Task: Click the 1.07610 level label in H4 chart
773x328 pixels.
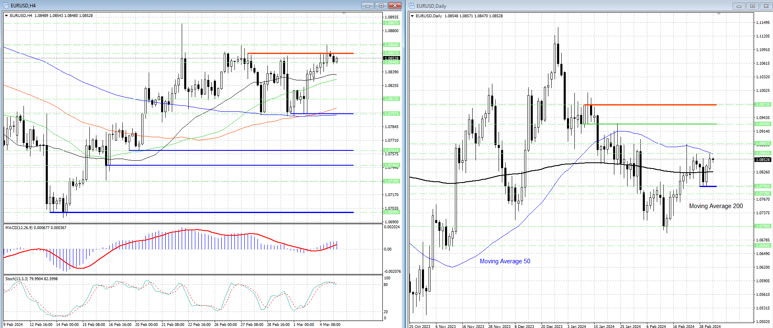Action: pyautogui.click(x=391, y=150)
